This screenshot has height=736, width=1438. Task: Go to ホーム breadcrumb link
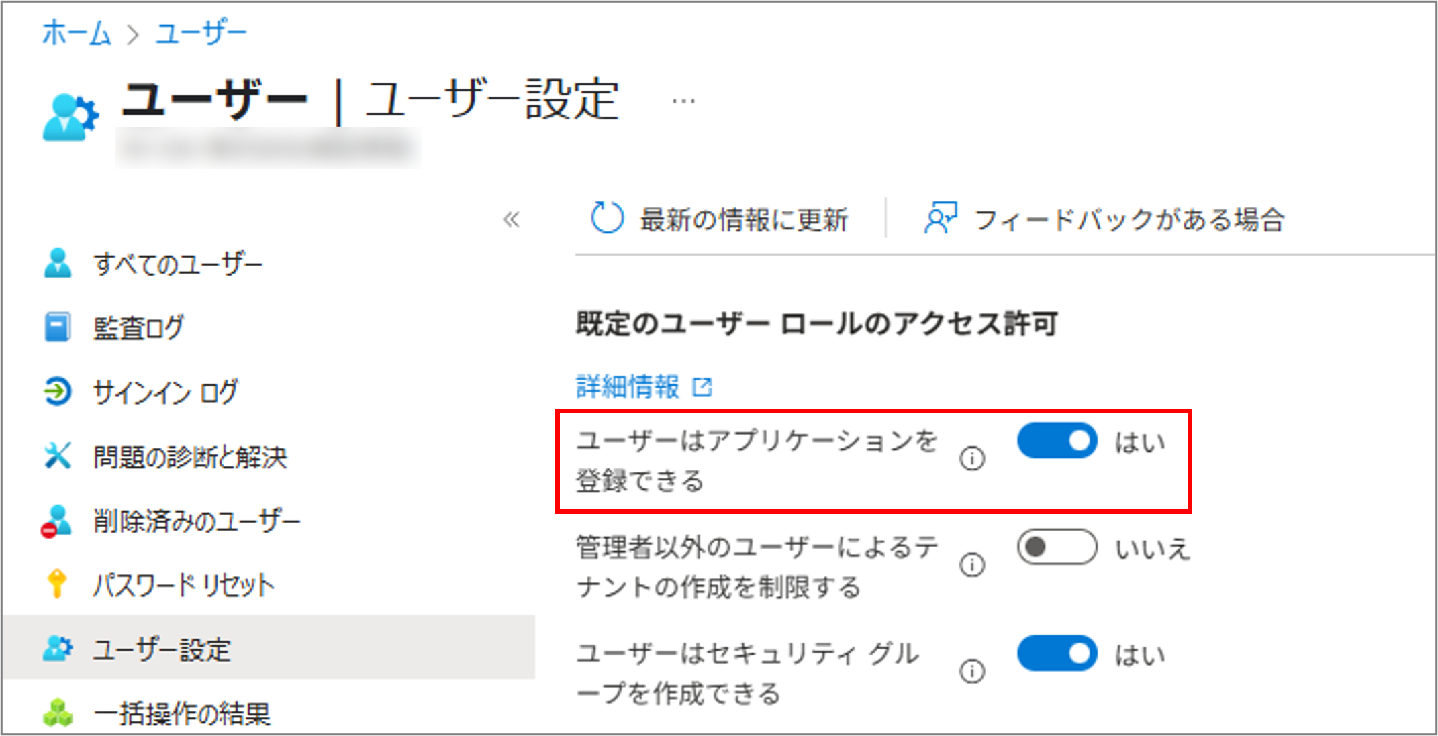[x=76, y=32]
